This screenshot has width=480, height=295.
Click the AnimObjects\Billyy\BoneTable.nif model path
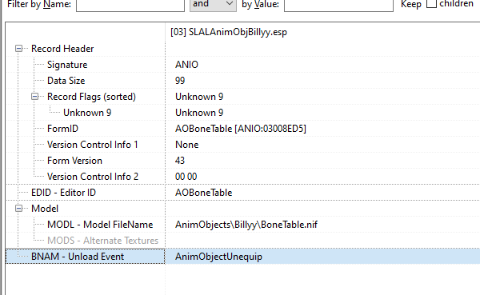(x=246, y=225)
